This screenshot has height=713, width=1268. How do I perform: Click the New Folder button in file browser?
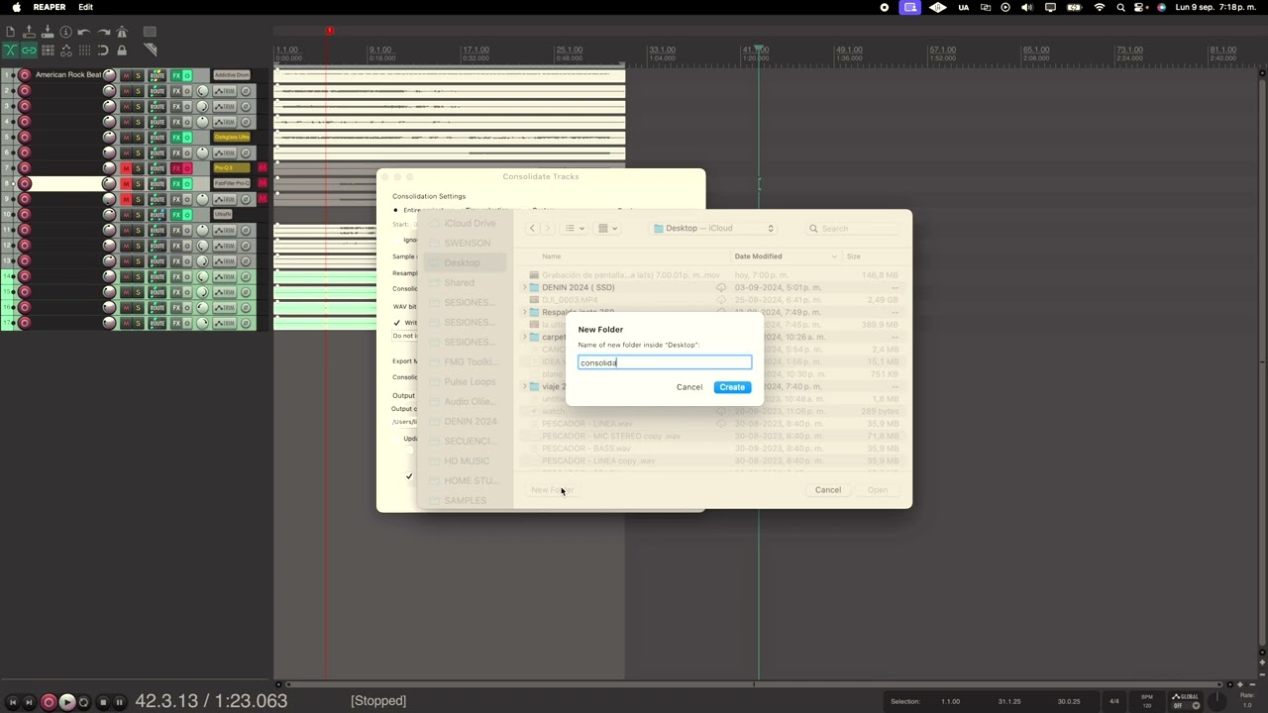(x=551, y=490)
